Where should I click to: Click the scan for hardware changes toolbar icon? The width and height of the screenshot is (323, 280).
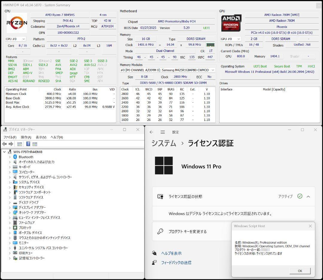[35, 144]
